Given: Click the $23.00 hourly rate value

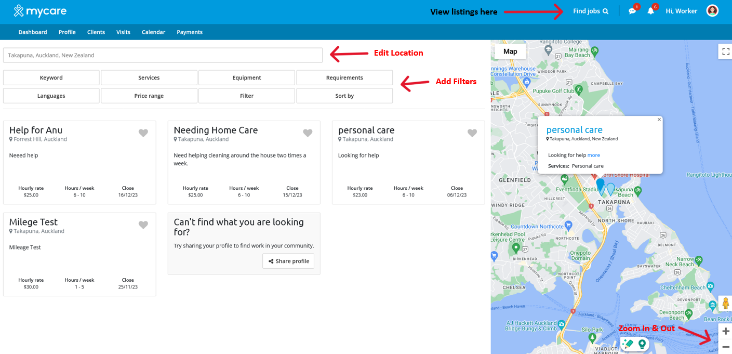Looking at the screenshot, I should pyautogui.click(x=360, y=195).
